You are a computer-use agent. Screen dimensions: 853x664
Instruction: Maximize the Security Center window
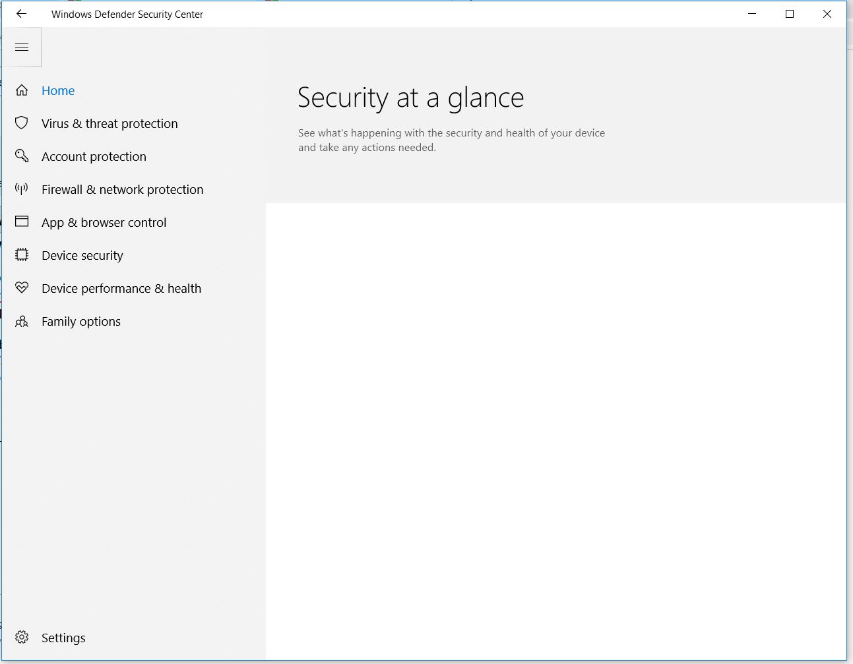[790, 14]
